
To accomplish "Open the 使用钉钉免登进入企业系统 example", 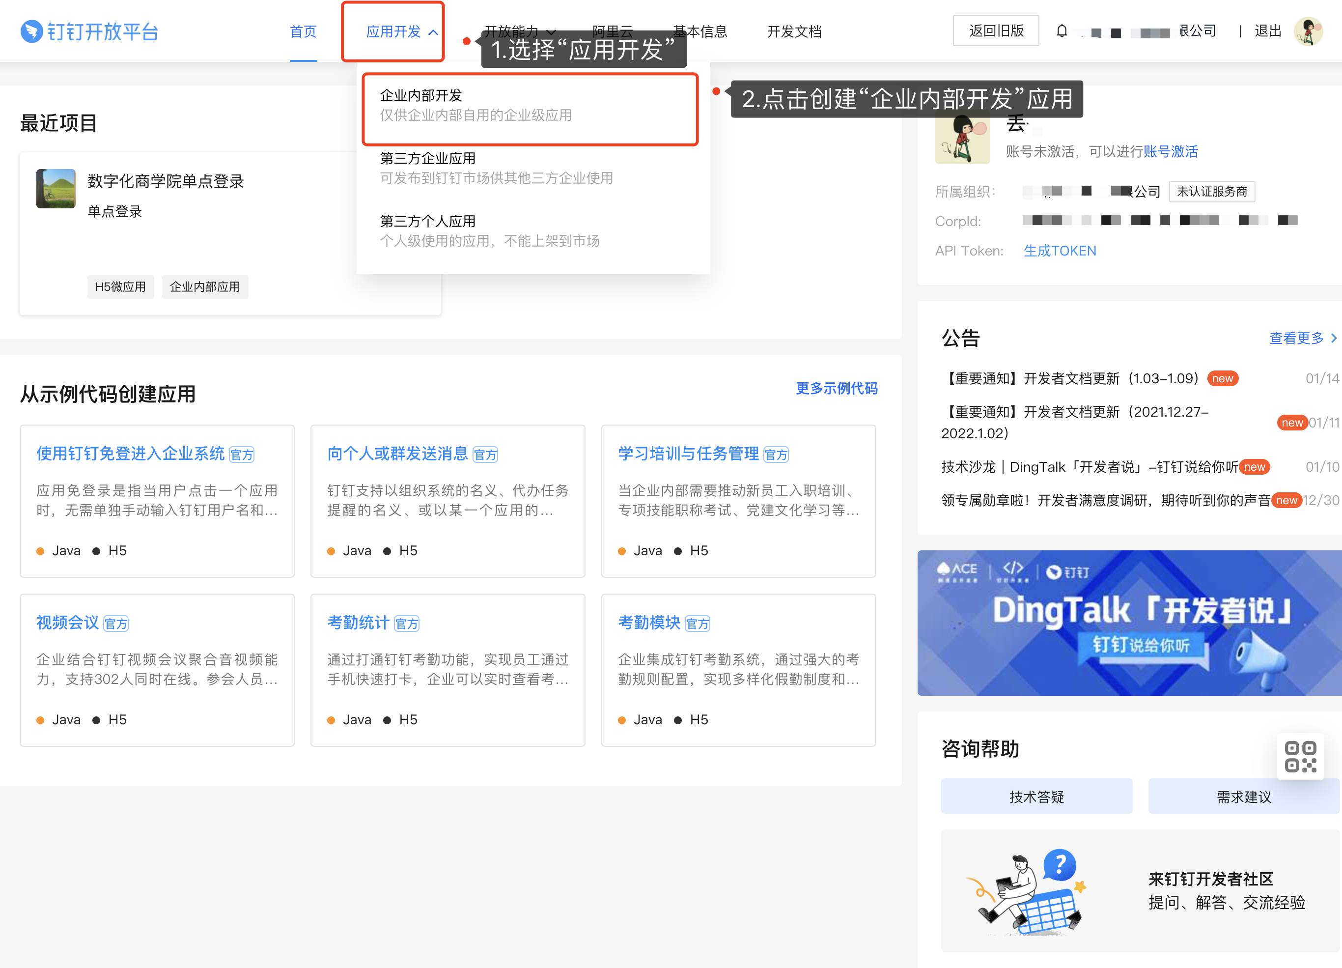I will 130,454.
